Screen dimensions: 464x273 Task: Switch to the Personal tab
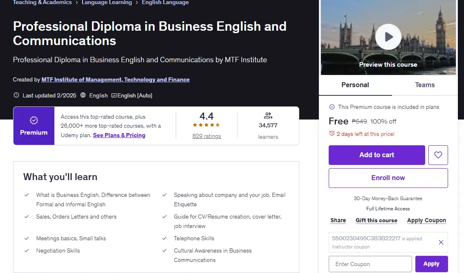355,85
